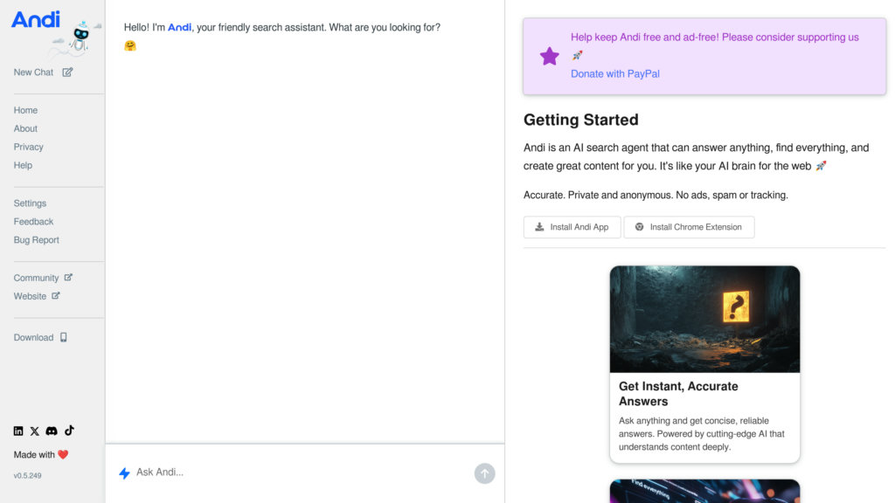Screen dimensions: 895x503
Task: Click the rocket emoji after 'AI brain for the web'
Action: (821, 166)
